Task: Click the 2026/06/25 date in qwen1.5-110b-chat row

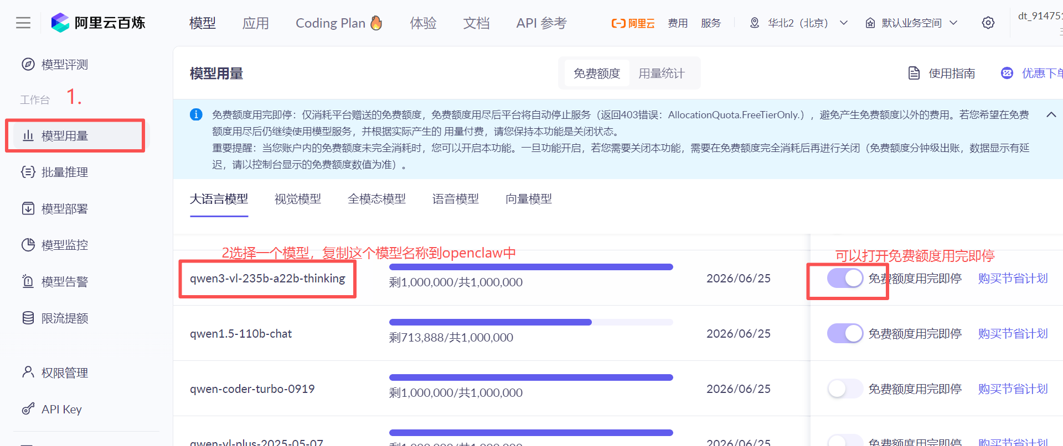Action: tap(739, 333)
